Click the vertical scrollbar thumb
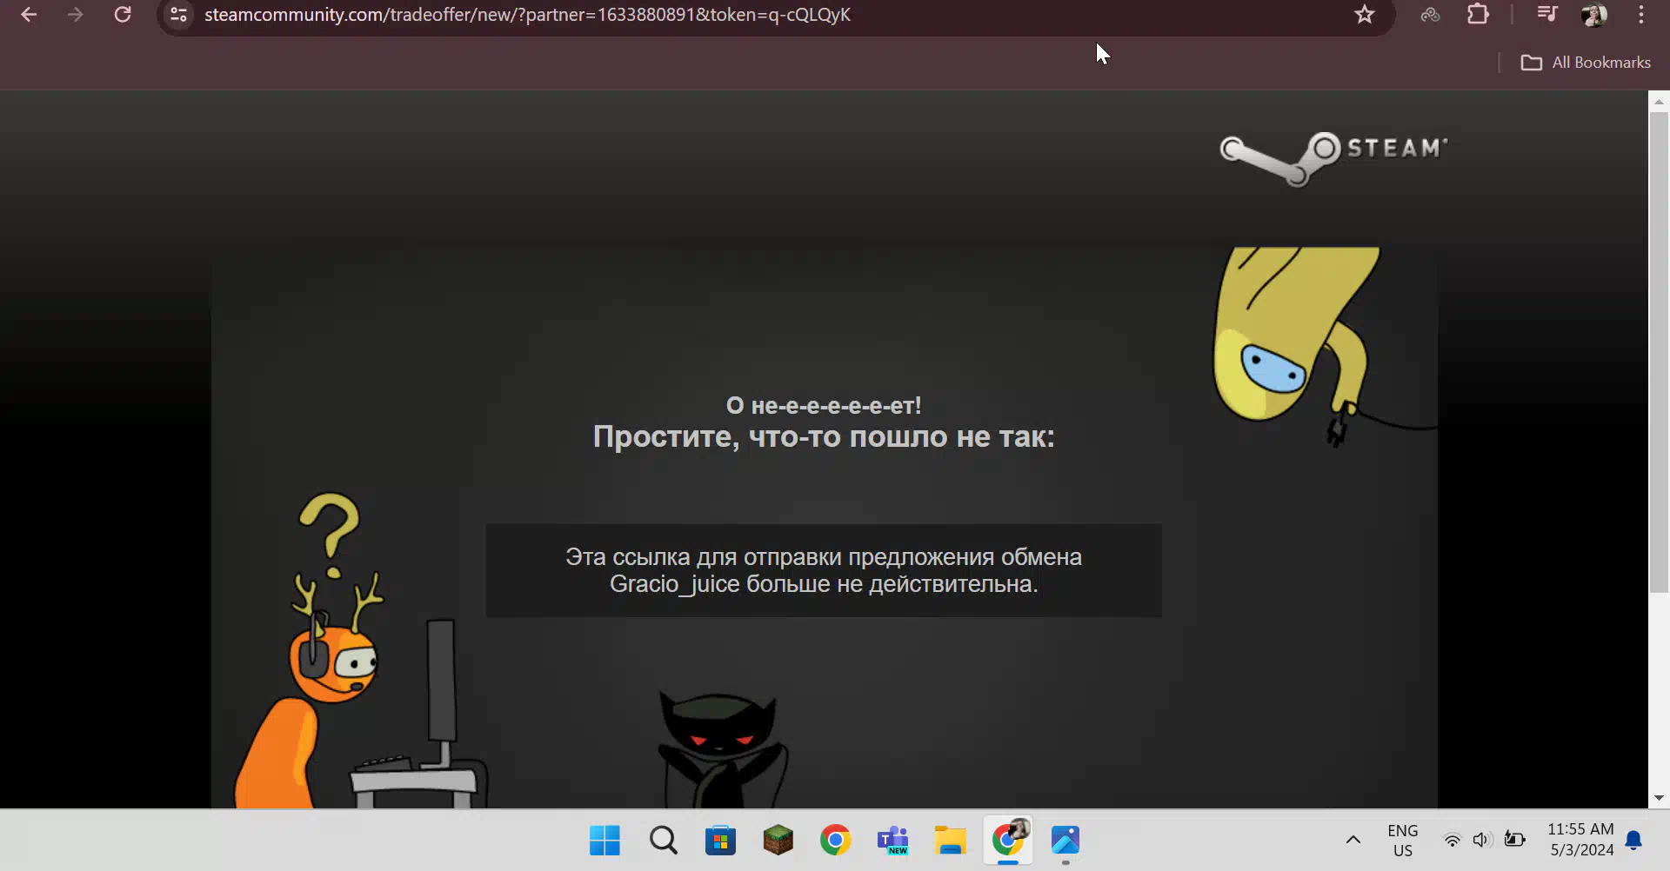 (1659, 352)
